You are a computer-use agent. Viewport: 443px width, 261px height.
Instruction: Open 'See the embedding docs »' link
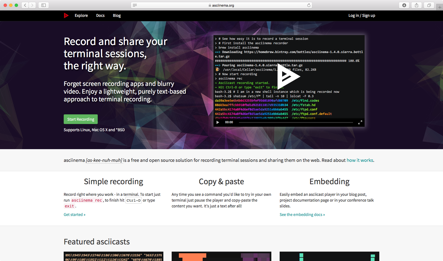(302, 215)
